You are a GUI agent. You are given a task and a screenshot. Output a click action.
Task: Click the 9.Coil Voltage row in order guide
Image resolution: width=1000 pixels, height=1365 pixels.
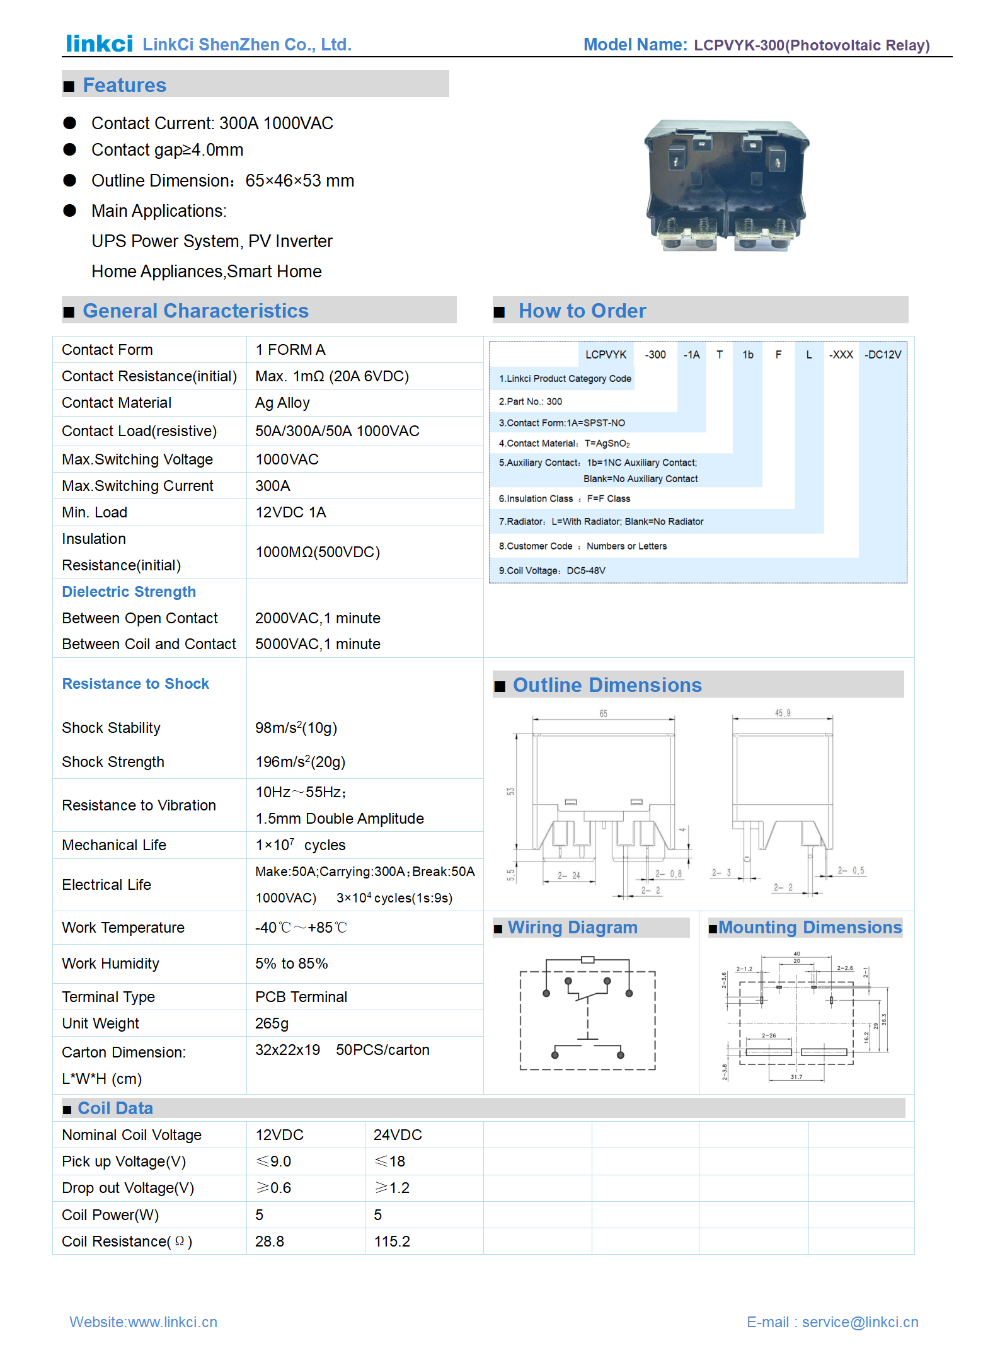pos(552,570)
